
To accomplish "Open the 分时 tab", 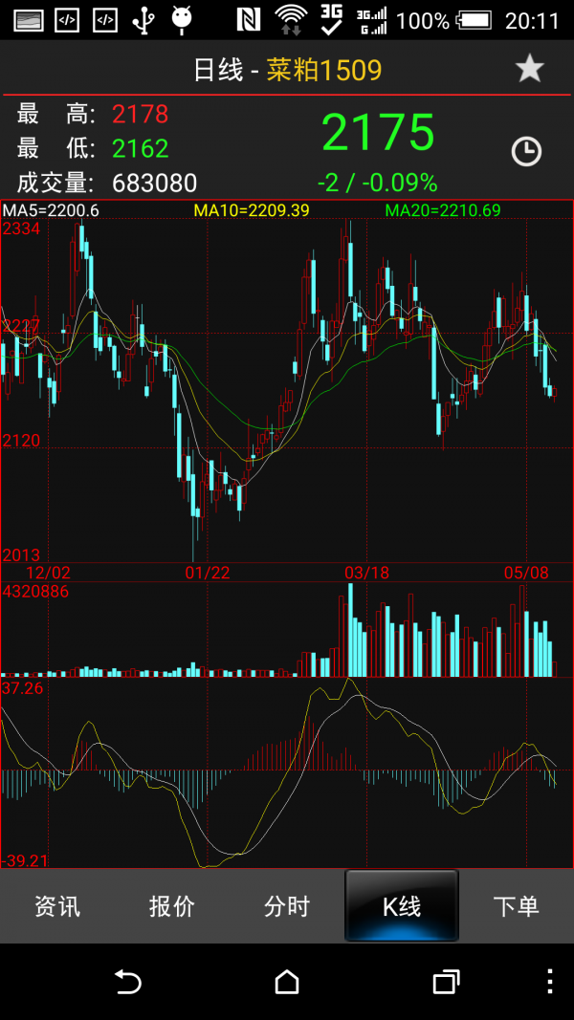I will tap(287, 905).
